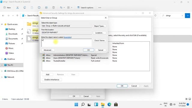Click the Delete trash icon in toolbar
This screenshot has height=108, width=192.
(53, 7)
